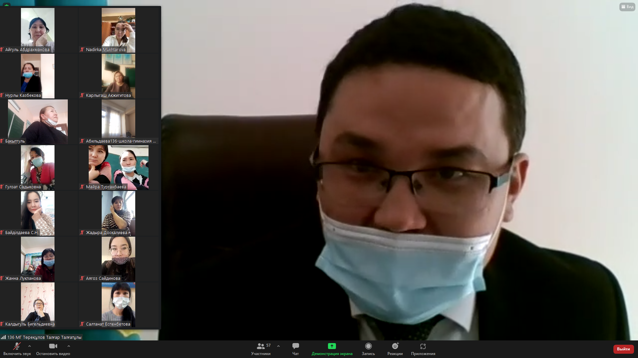This screenshot has height=358, width=638.
Task: Click the connection signal strength icon
Action: point(3,337)
